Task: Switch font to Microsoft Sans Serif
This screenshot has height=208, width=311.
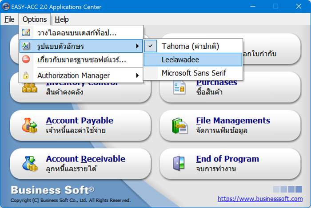Action: pyautogui.click(x=193, y=73)
